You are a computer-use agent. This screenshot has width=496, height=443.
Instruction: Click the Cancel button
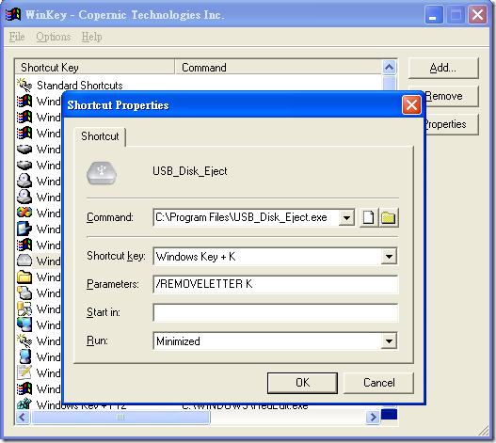pos(379,383)
